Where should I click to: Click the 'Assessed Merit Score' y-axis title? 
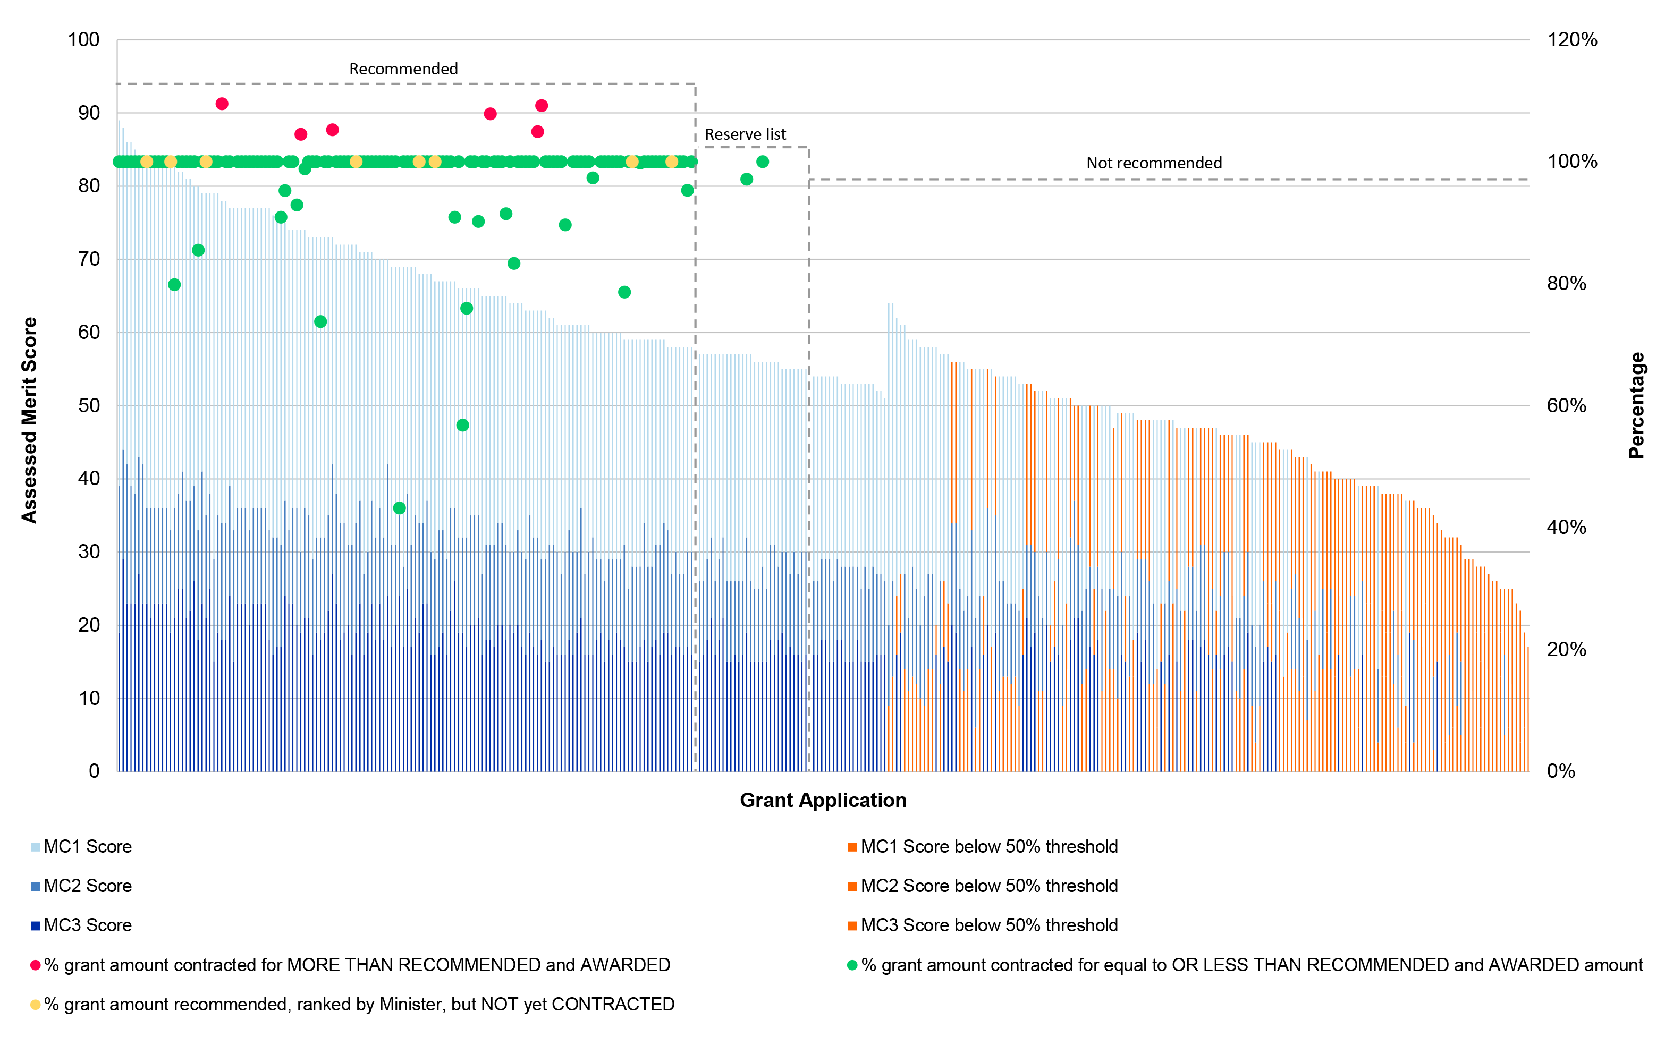coord(29,420)
